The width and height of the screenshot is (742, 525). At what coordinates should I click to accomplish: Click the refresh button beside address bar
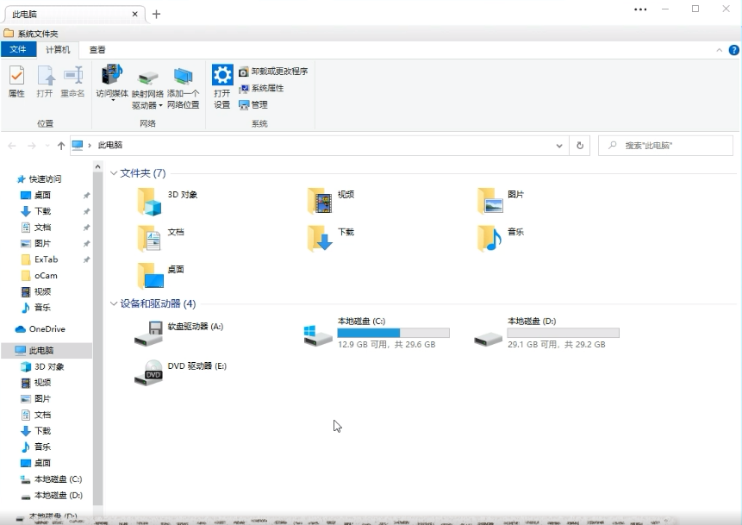tap(580, 146)
